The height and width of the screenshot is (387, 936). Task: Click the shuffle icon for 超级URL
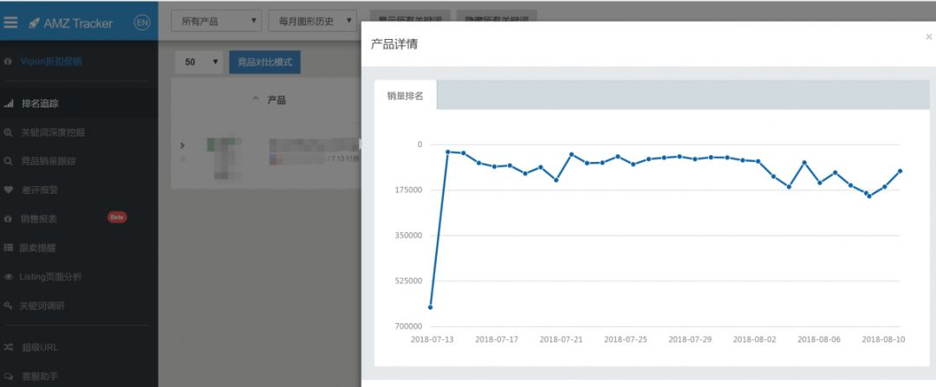tap(8, 347)
